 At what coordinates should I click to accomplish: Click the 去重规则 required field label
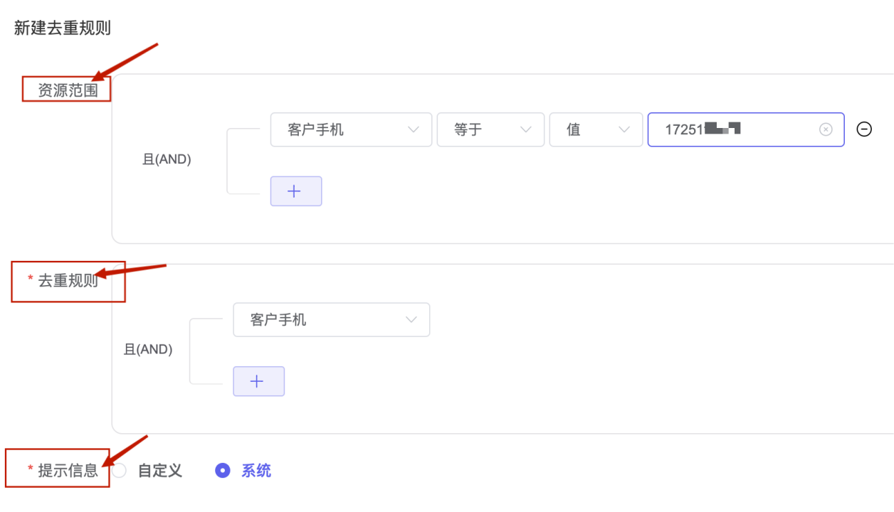pos(68,280)
